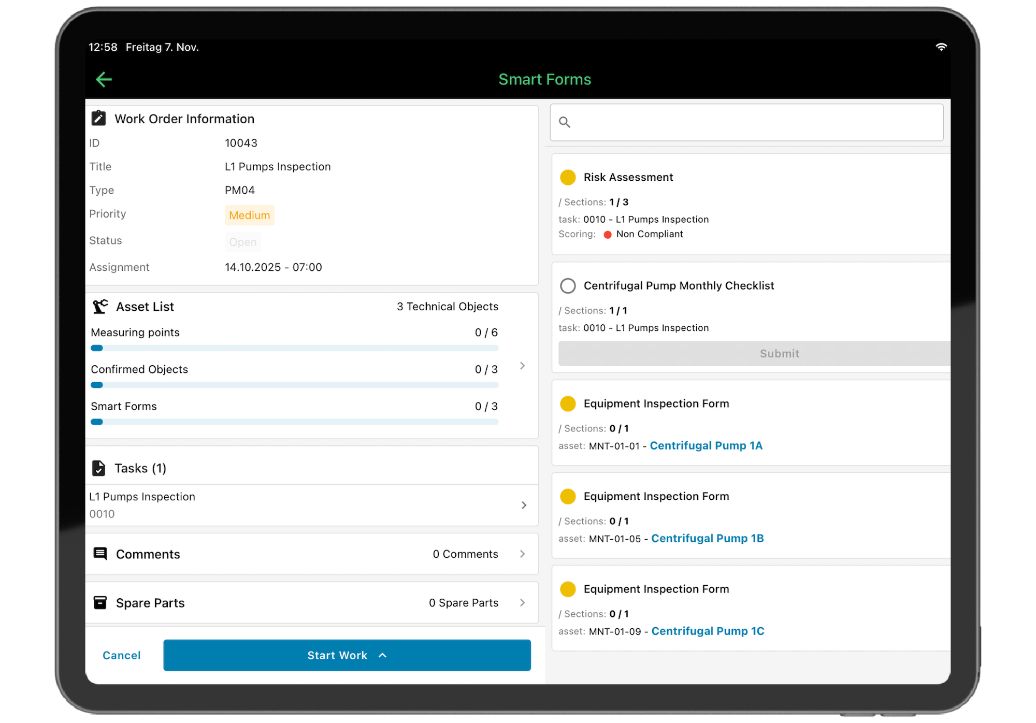Collapse the Start Work options chevron
The width and height of the screenshot is (1036, 723).
pos(382,655)
